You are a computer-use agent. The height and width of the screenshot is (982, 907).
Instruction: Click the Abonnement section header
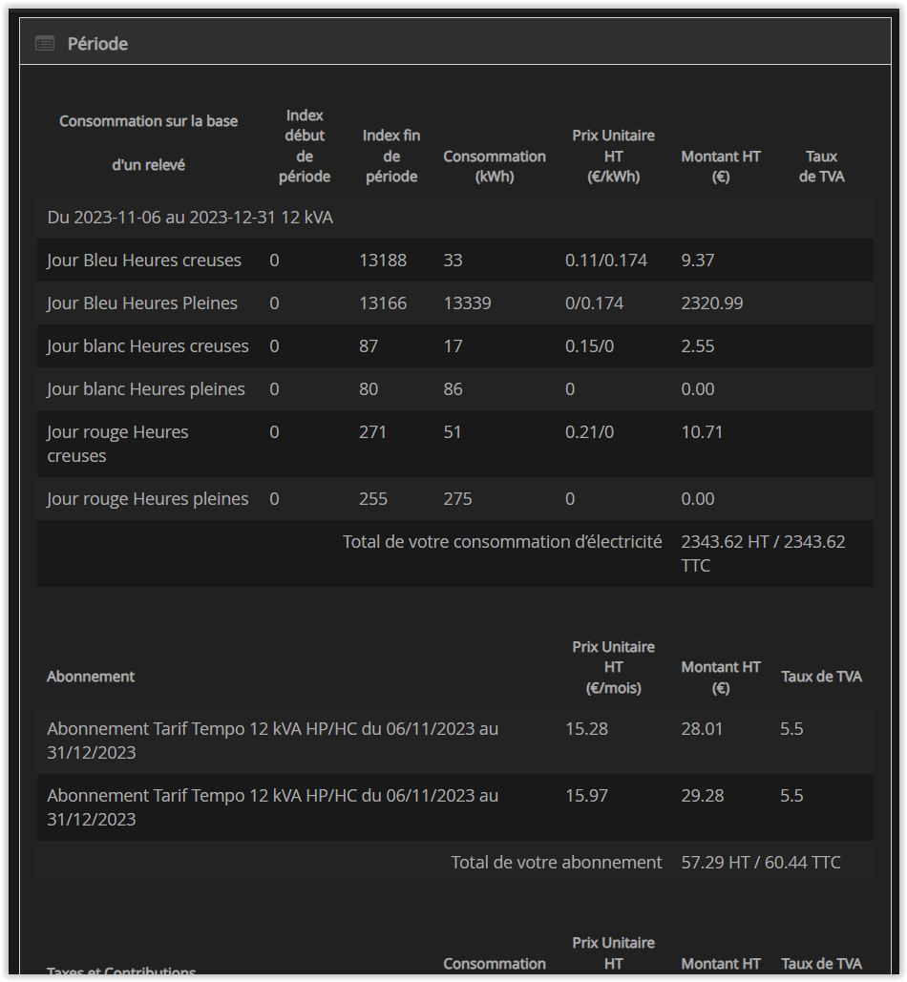(x=91, y=677)
